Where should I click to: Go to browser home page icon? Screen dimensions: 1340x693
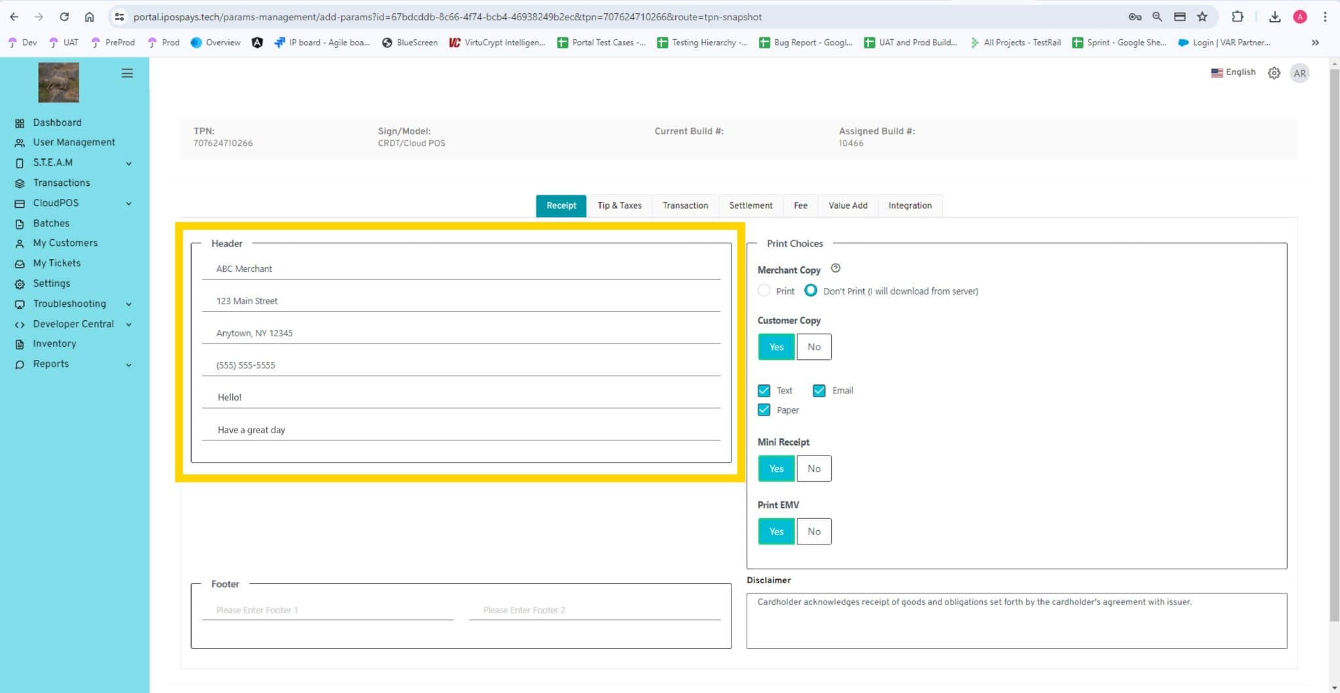[x=90, y=17]
